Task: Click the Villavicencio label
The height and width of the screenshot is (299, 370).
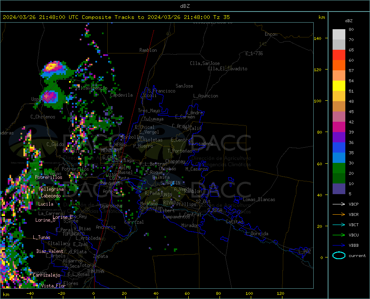Action: (91, 88)
